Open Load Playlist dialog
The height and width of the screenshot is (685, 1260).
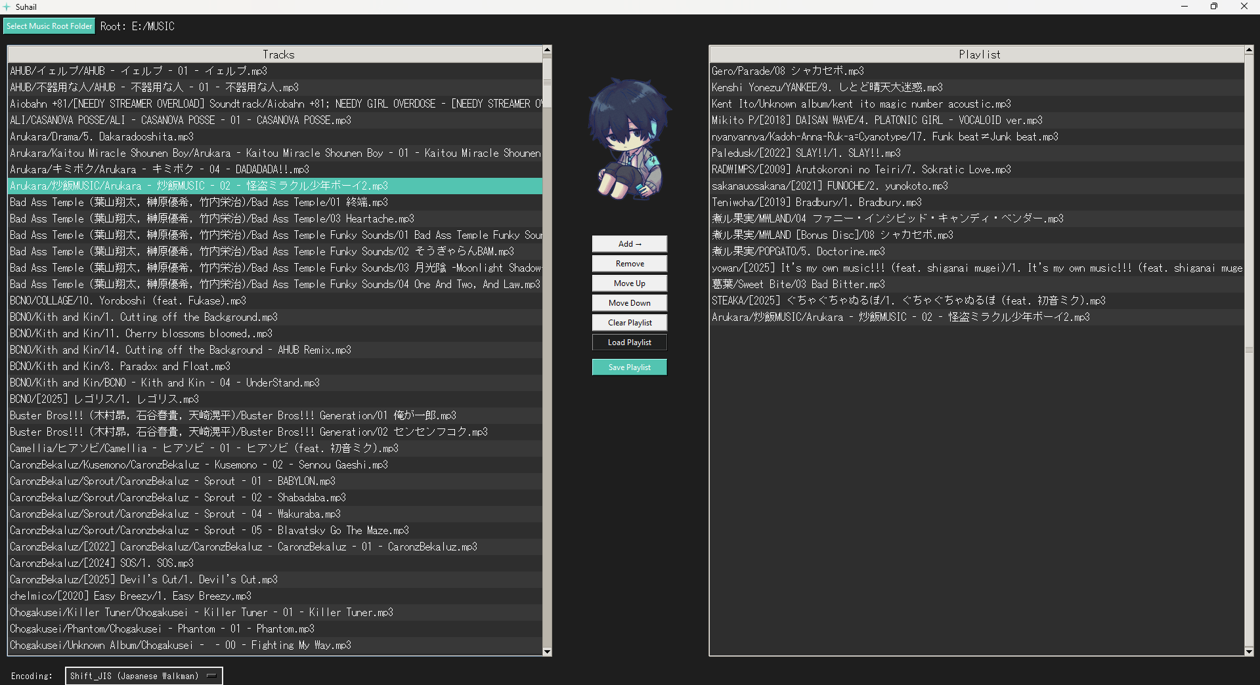tap(629, 342)
